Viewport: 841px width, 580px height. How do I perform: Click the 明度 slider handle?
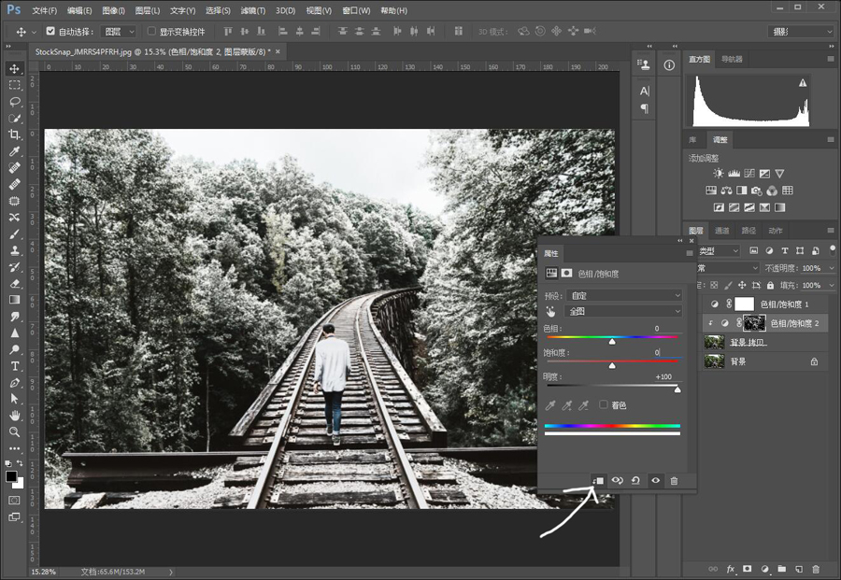point(677,389)
